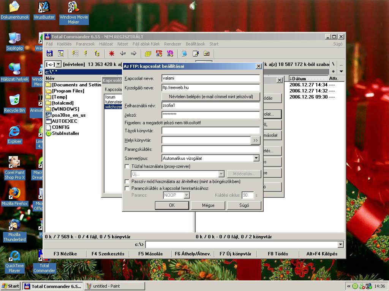Click into the Távoli könyvtár input field

pyautogui.click(x=210, y=131)
